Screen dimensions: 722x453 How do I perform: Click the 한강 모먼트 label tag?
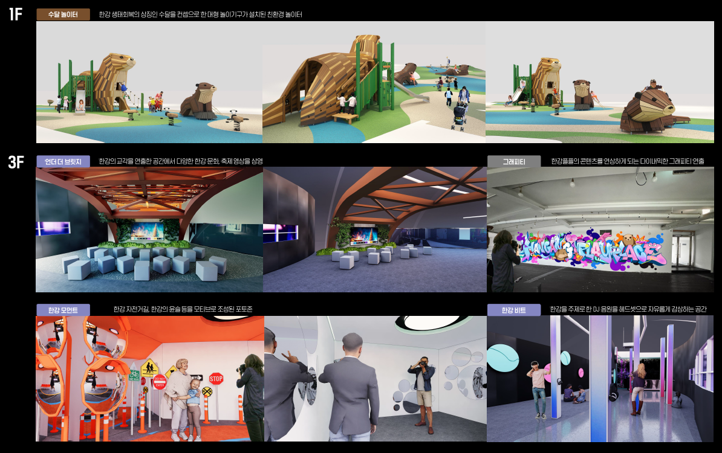tap(63, 310)
